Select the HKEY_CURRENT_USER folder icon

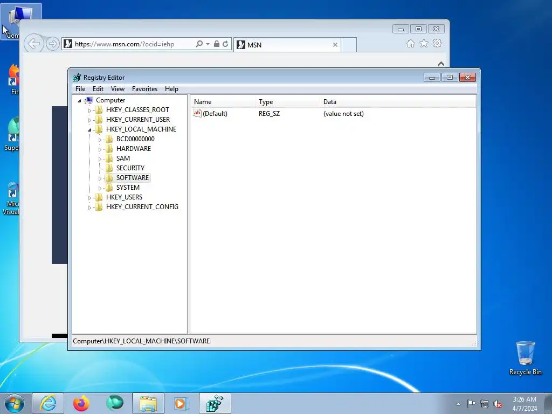99,119
